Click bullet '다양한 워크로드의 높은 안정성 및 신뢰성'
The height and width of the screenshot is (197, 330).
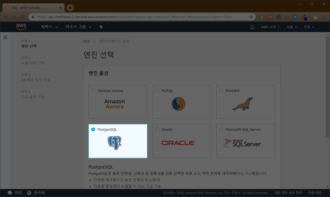click(x=127, y=180)
